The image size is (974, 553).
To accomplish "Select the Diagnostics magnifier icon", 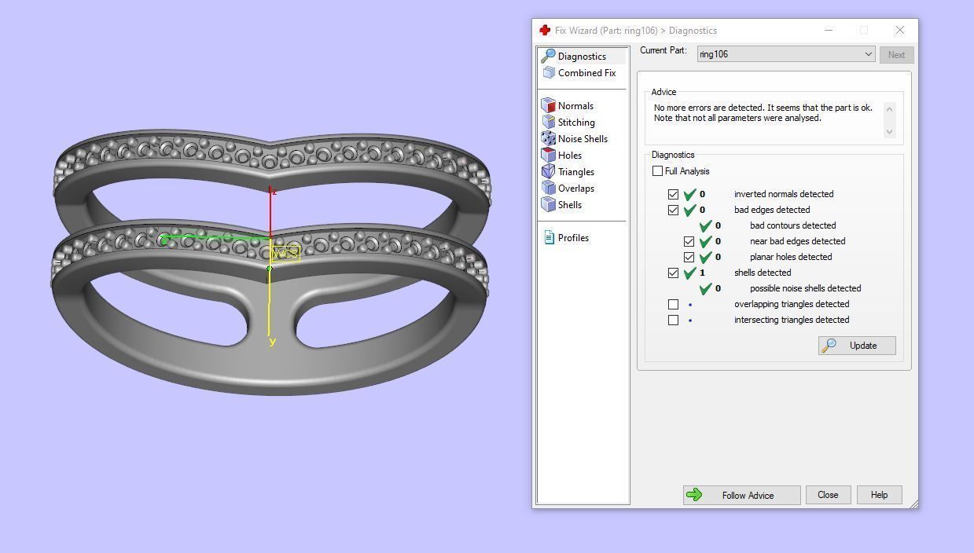I will coord(548,57).
